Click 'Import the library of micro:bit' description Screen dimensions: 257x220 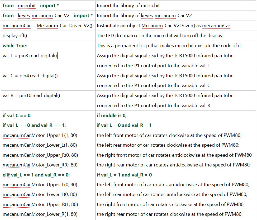128,6
